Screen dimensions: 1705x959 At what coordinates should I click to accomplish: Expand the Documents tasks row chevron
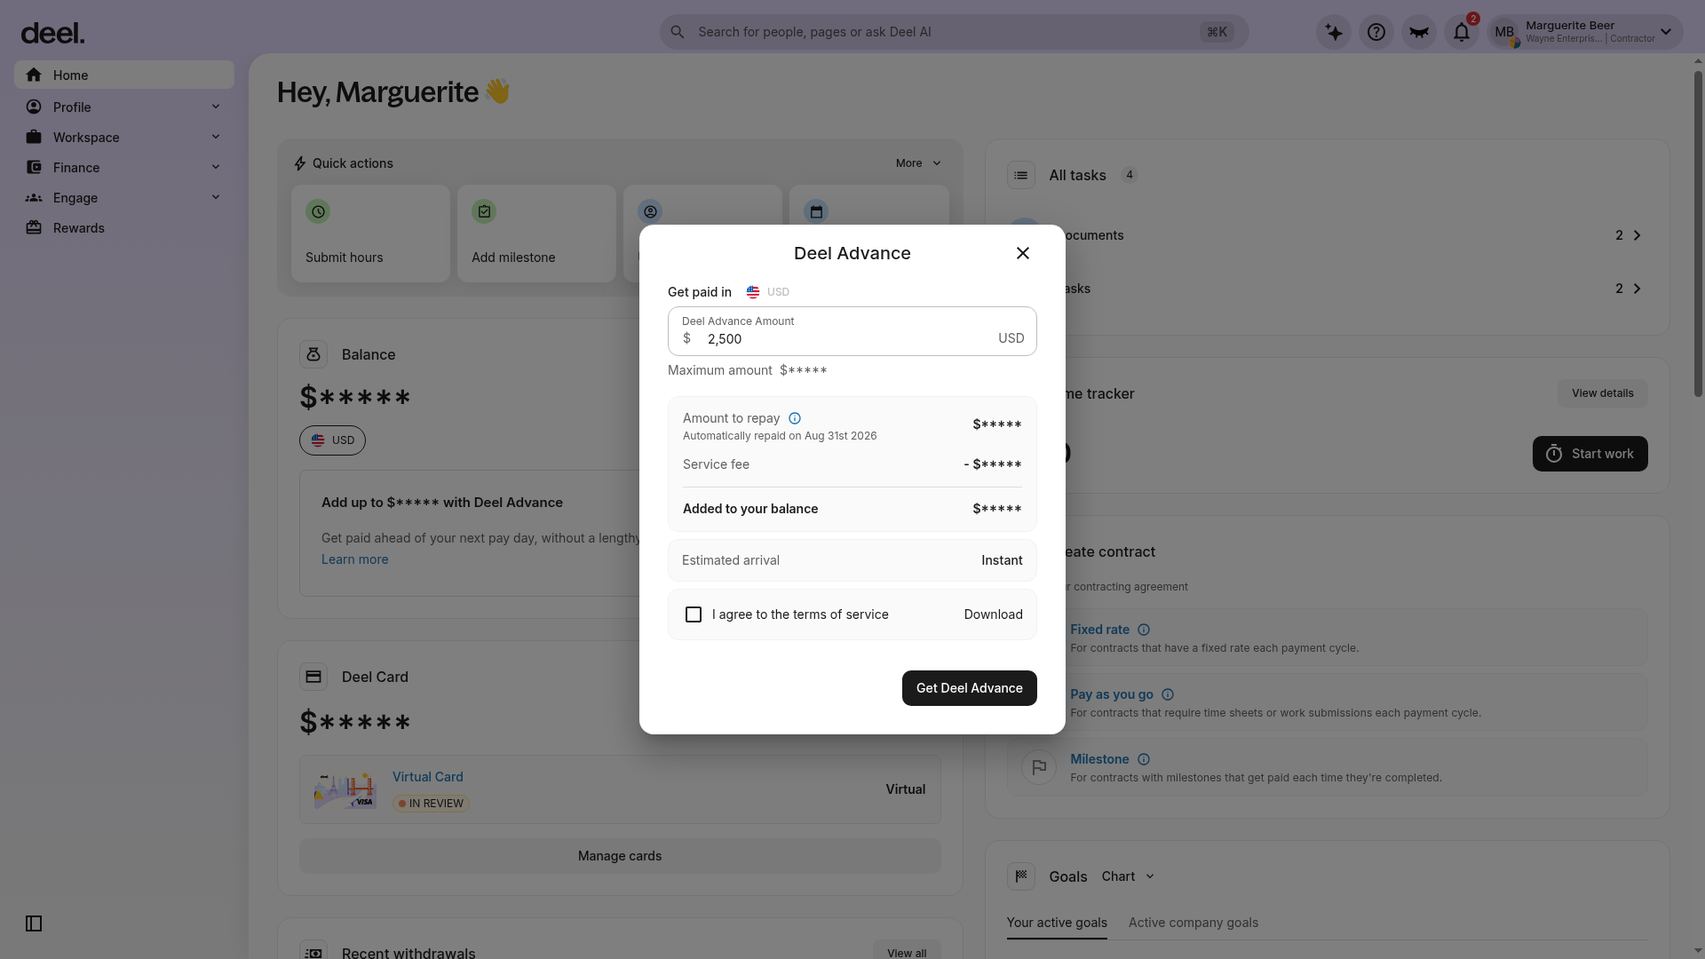(1637, 235)
